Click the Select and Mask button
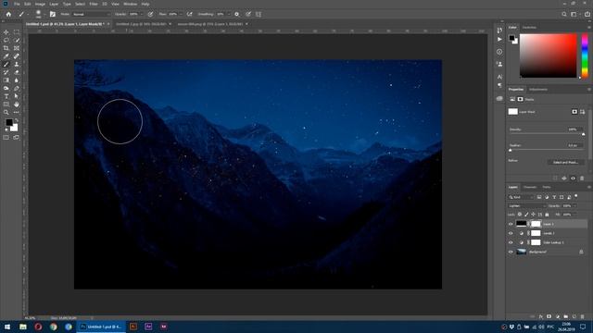The image size is (593, 333). (565, 163)
